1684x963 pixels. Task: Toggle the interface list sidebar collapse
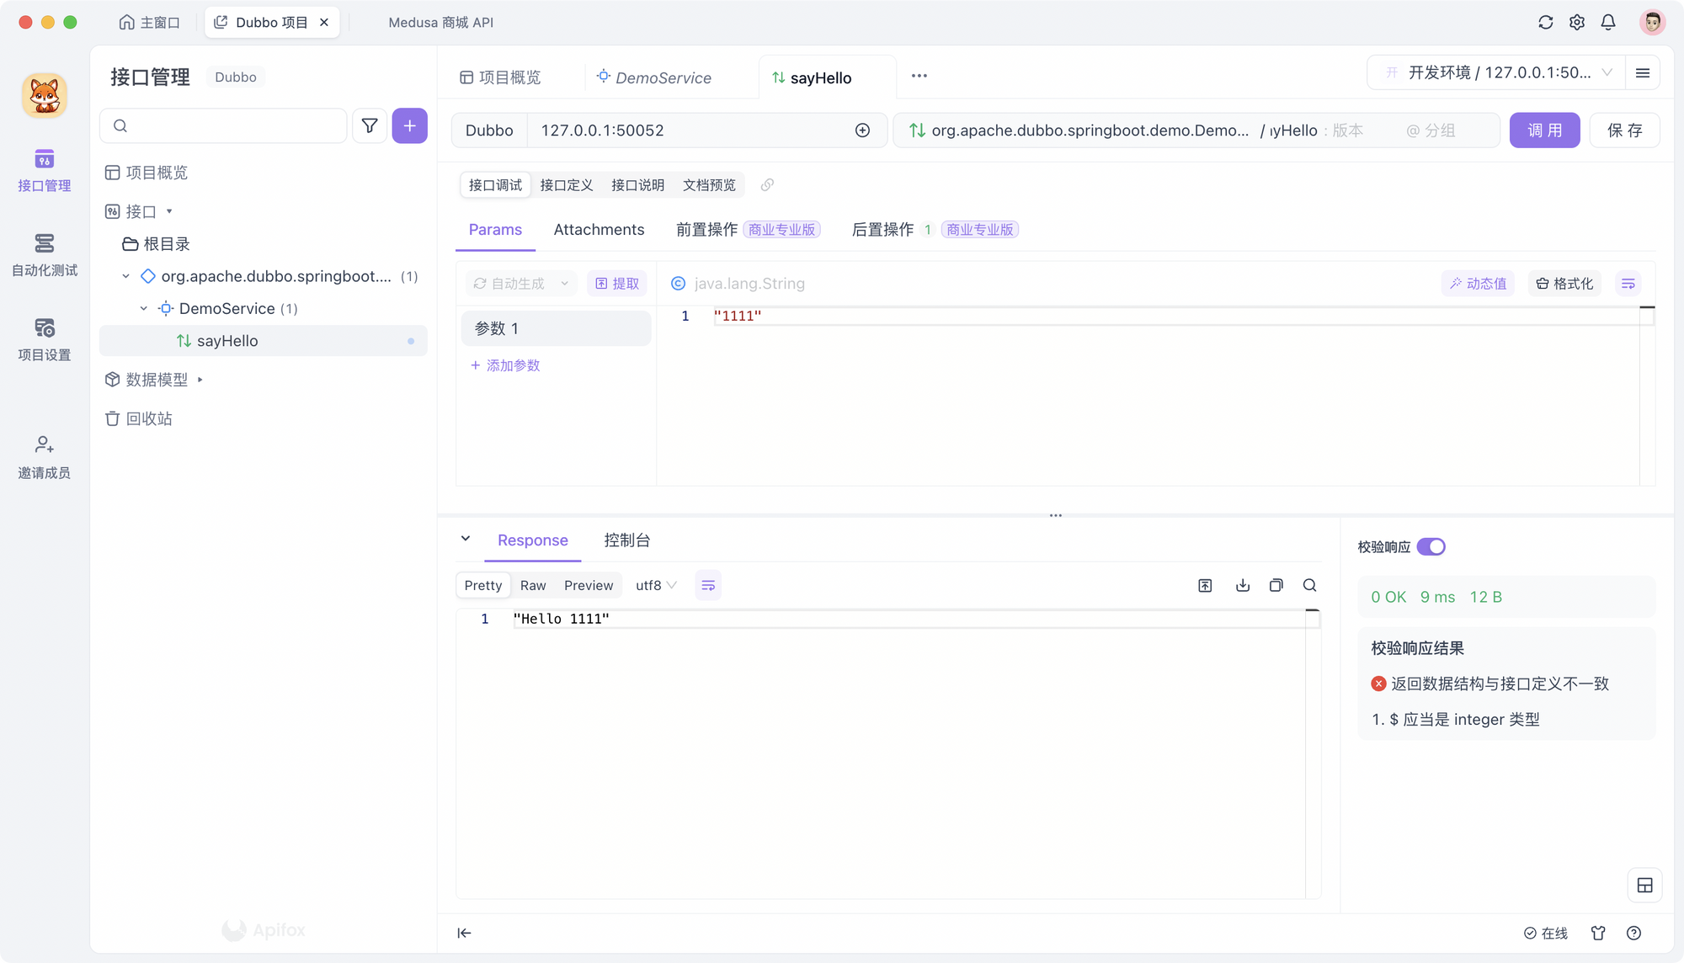464,932
